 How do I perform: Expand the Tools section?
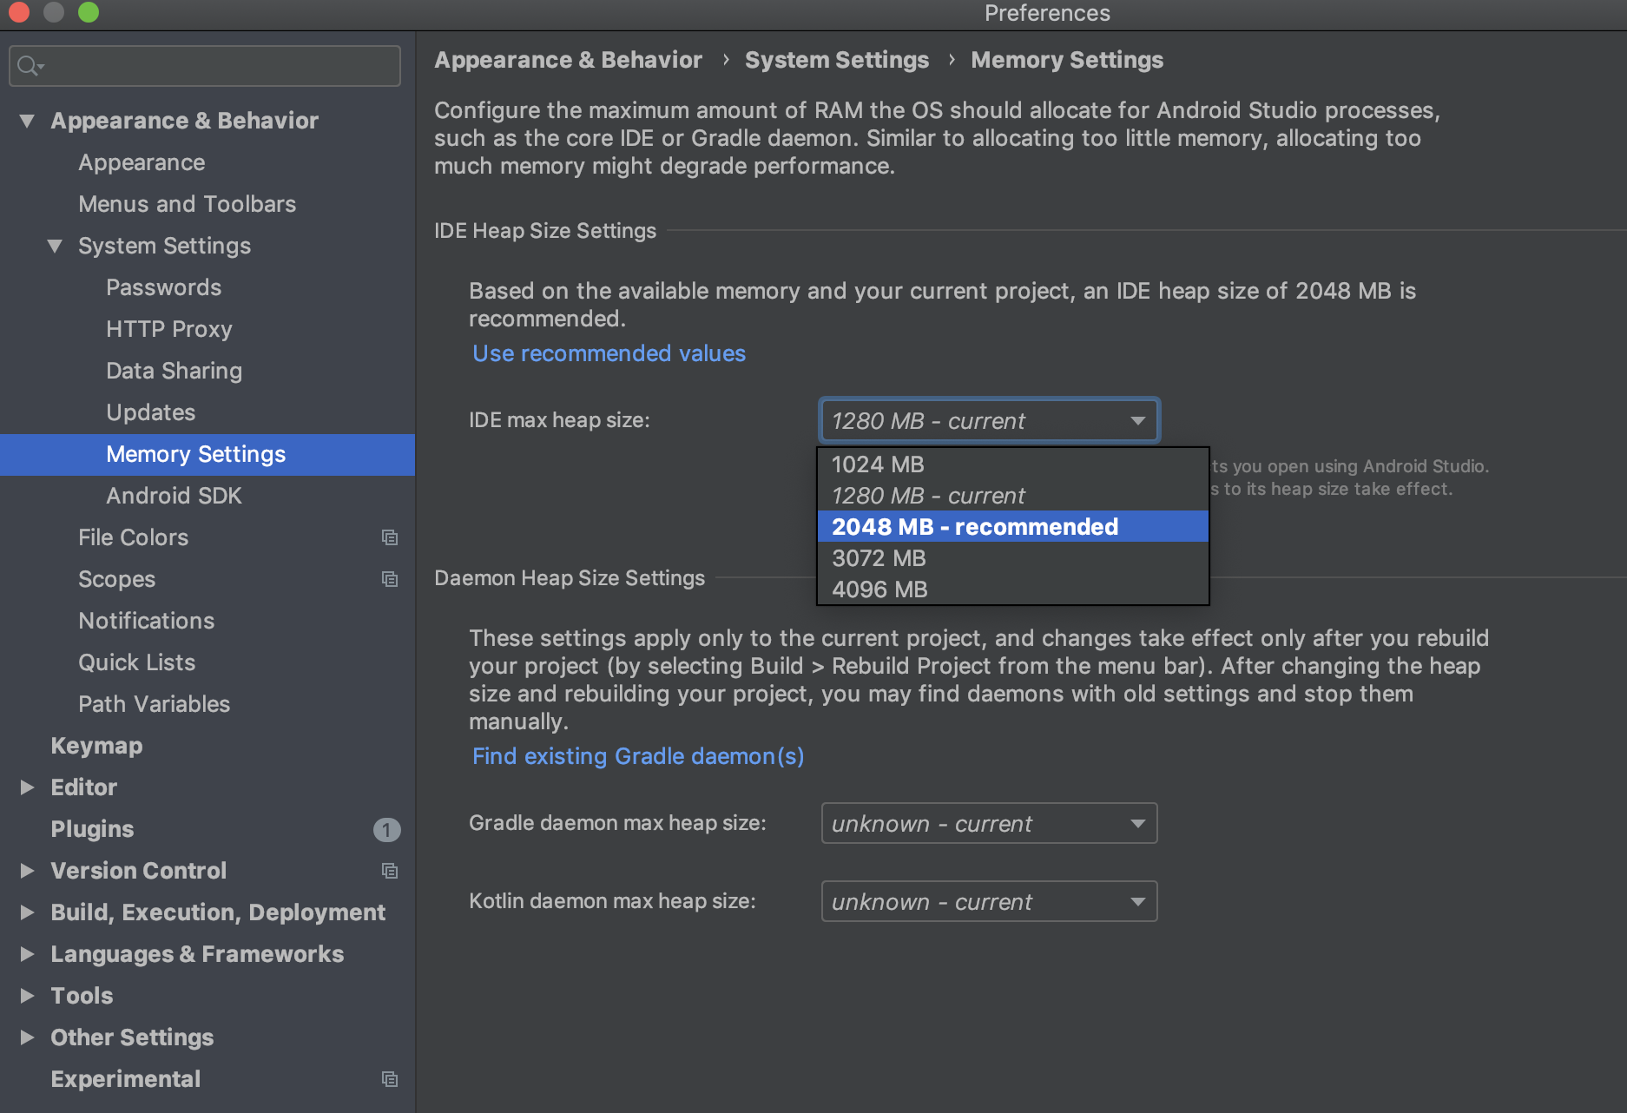click(x=27, y=996)
